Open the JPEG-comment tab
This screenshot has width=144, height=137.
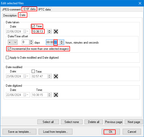point(11,10)
